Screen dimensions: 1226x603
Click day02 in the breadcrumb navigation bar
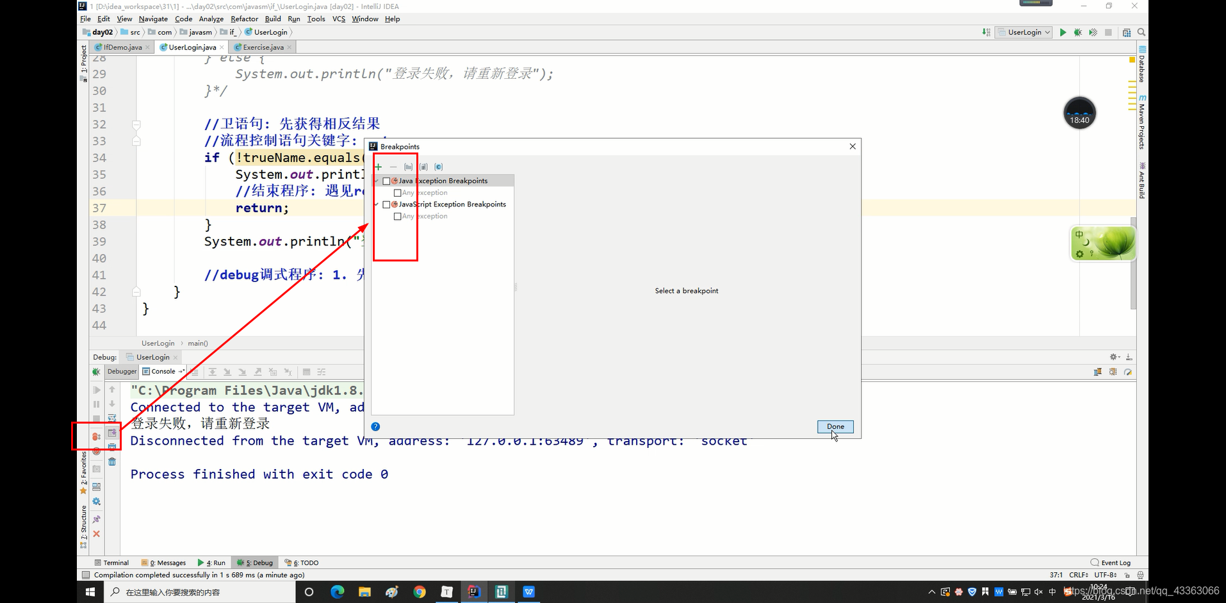[98, 32]
